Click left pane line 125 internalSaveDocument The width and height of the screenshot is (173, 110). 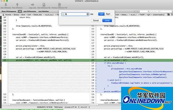[39, 100]
